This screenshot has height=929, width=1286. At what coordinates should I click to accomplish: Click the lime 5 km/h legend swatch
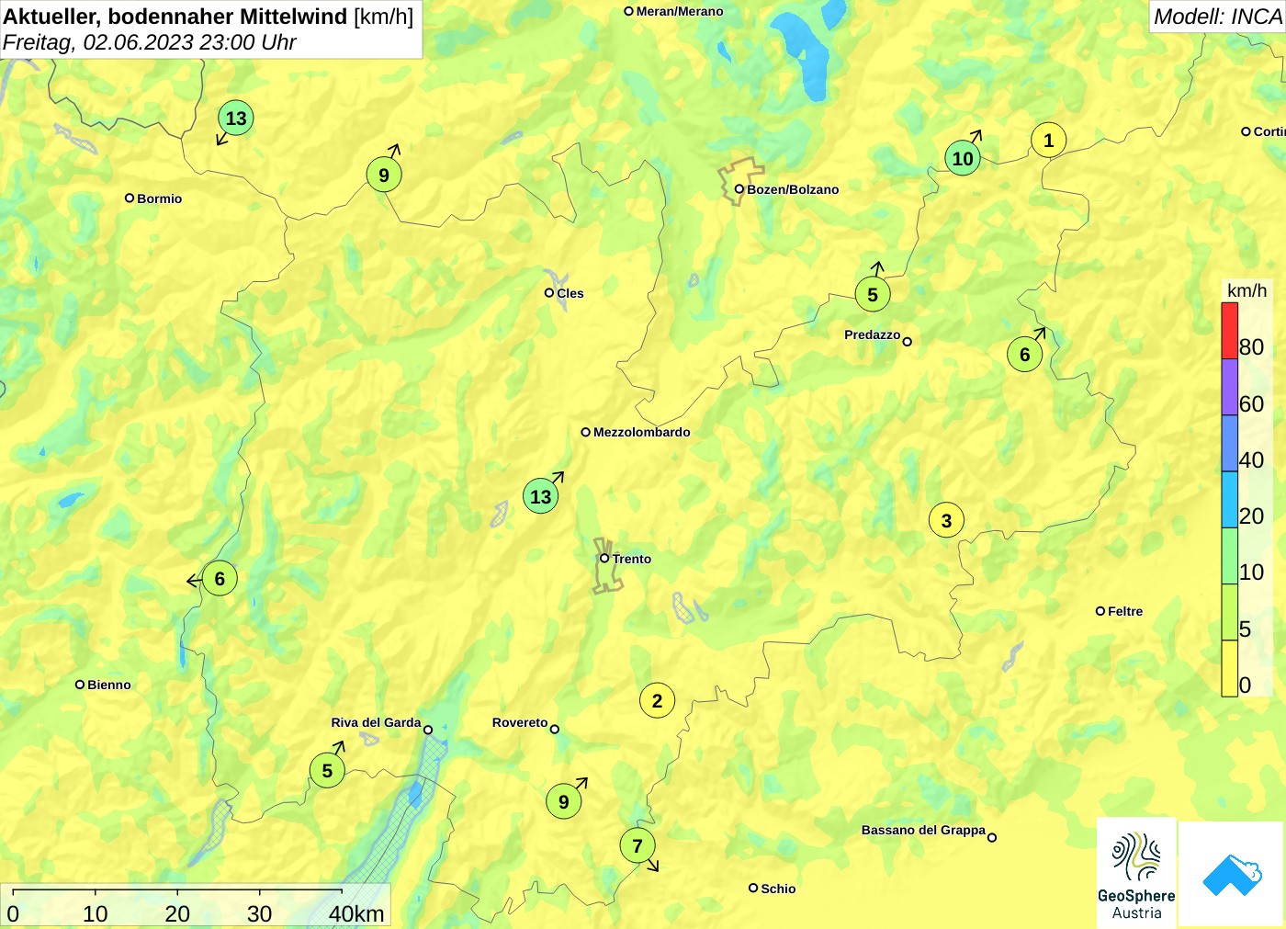1229,611
